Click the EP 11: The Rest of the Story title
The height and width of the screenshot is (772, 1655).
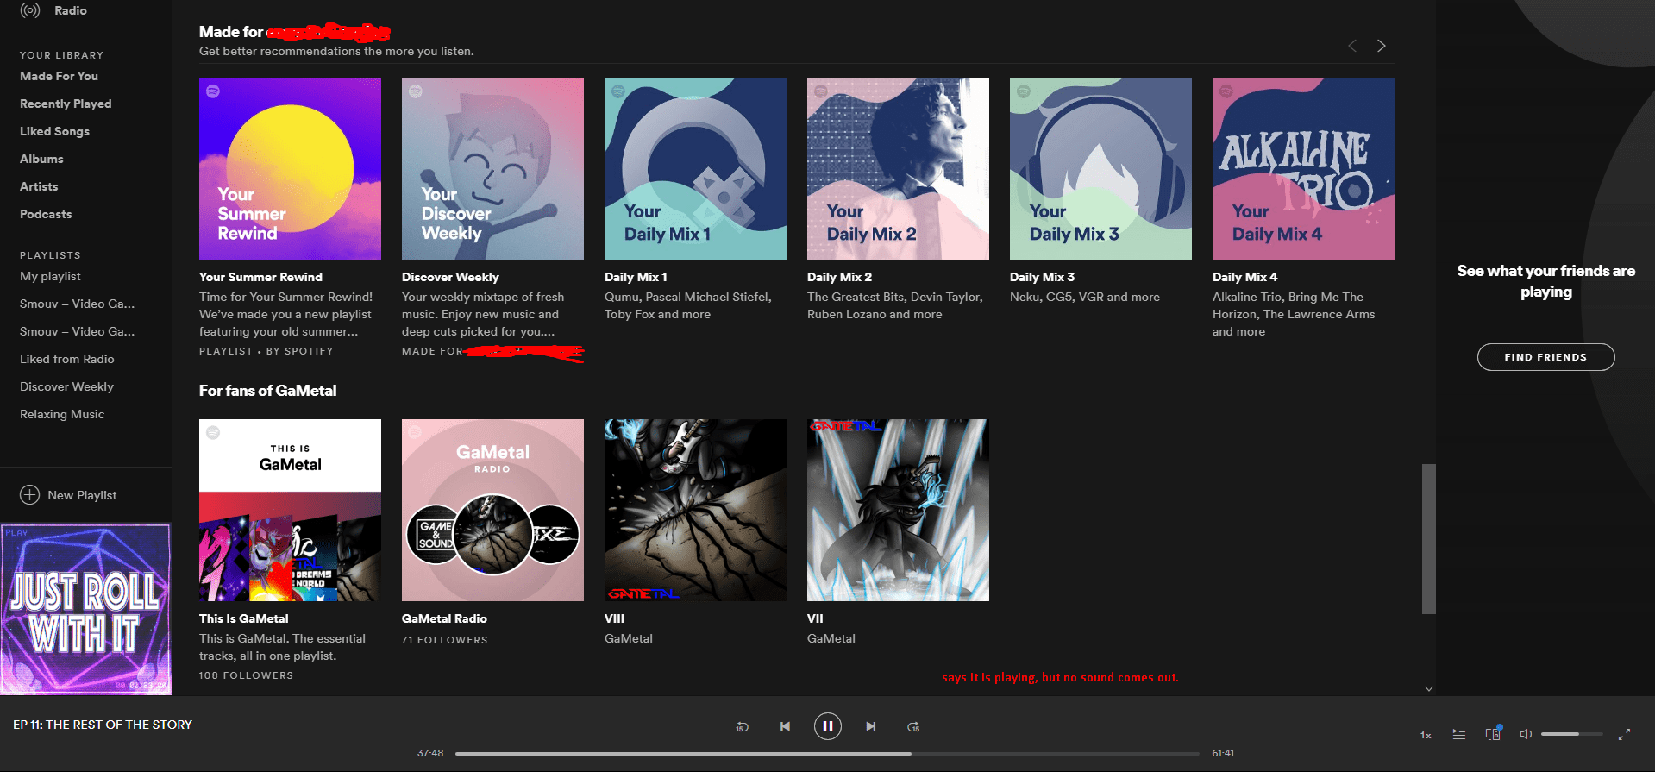point(103,725)
